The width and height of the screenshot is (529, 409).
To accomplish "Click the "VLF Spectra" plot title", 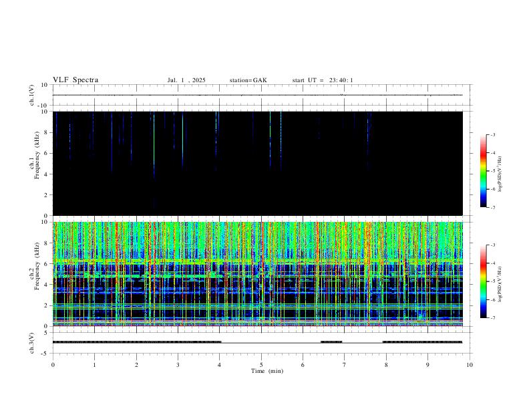I will coord(75,80).
